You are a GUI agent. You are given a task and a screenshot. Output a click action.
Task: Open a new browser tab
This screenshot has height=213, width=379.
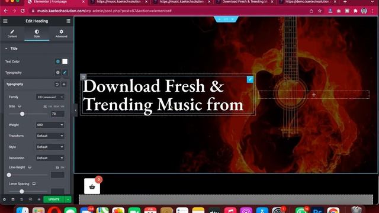[x=345, y=2]
